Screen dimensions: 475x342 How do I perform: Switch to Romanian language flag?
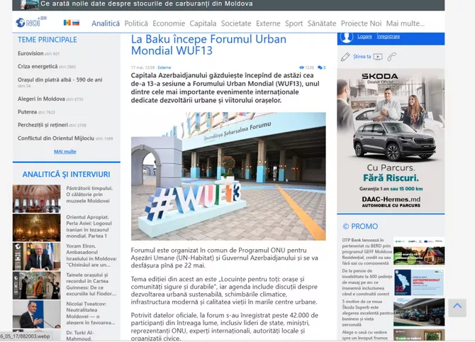pos(67,23)
